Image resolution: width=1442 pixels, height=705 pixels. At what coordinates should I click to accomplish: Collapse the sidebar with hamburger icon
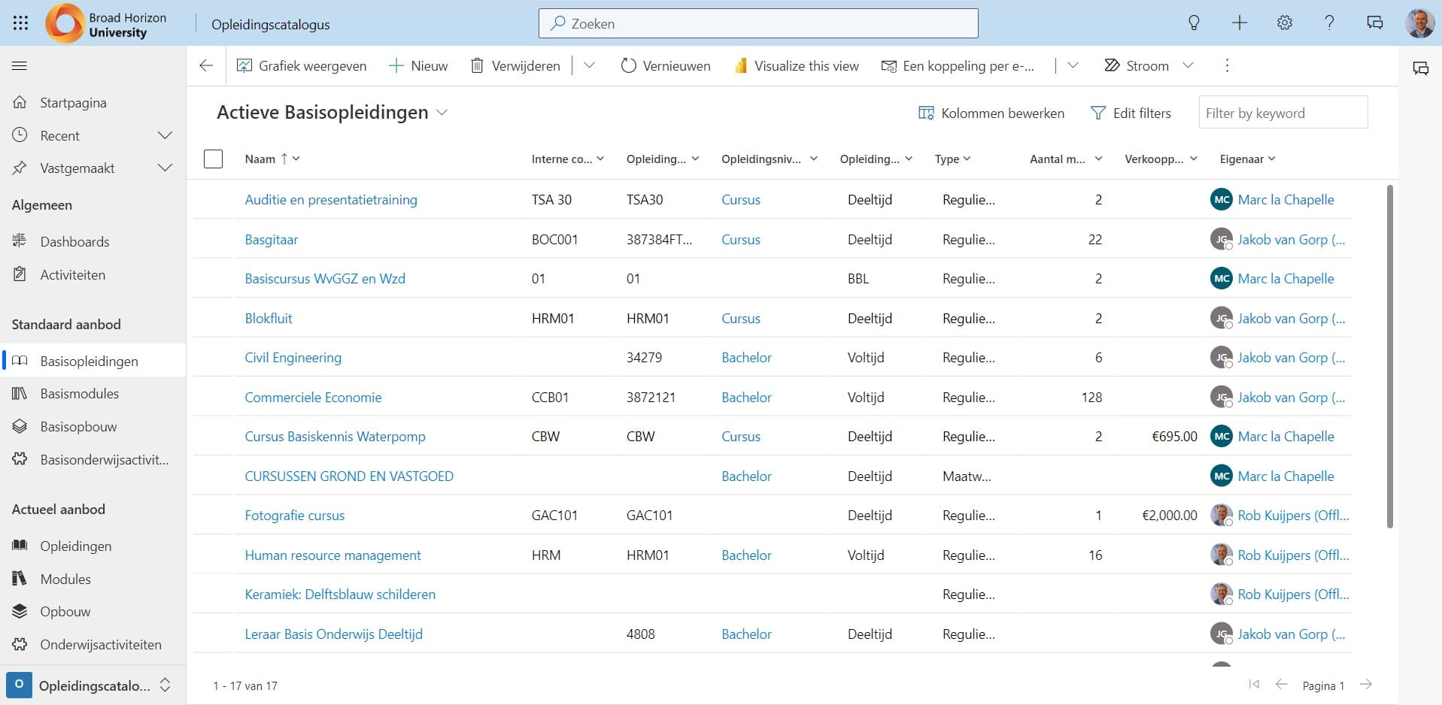click(x=20, y=66)
